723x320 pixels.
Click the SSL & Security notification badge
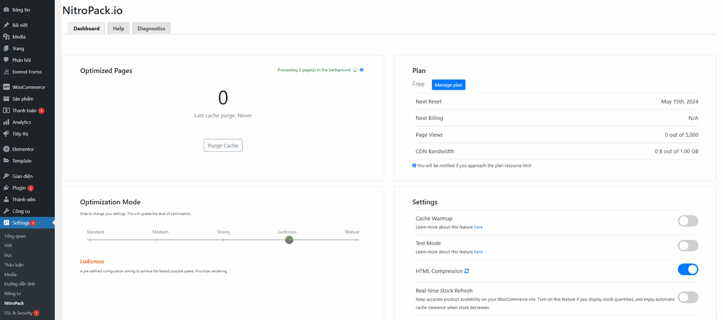36,313
